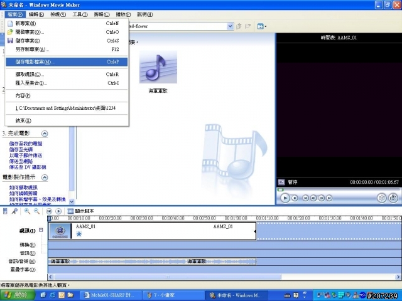Choose 匯入至集合(I)... menu entry
The image size is (402, 301).
[x=67, y=83]
